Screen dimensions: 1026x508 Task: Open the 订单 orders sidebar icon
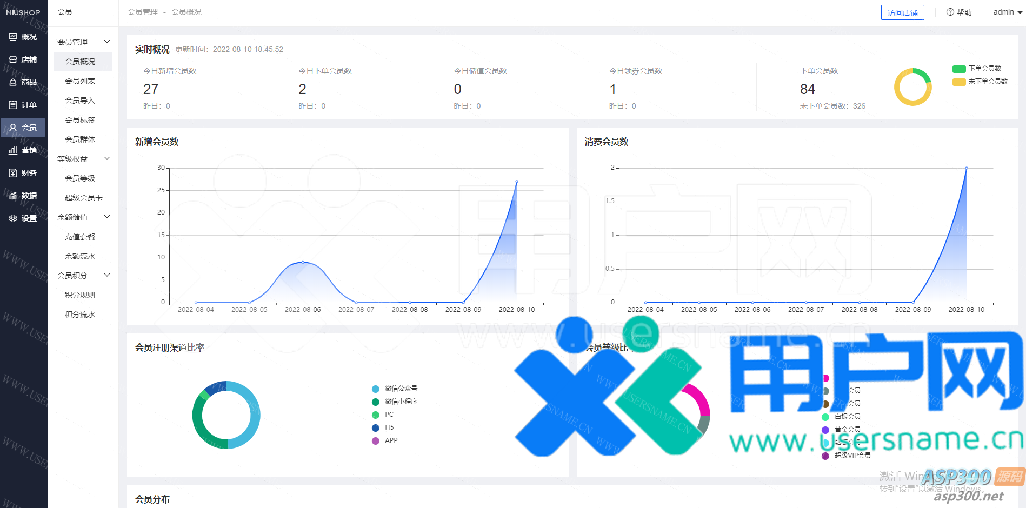coord(13,105)
